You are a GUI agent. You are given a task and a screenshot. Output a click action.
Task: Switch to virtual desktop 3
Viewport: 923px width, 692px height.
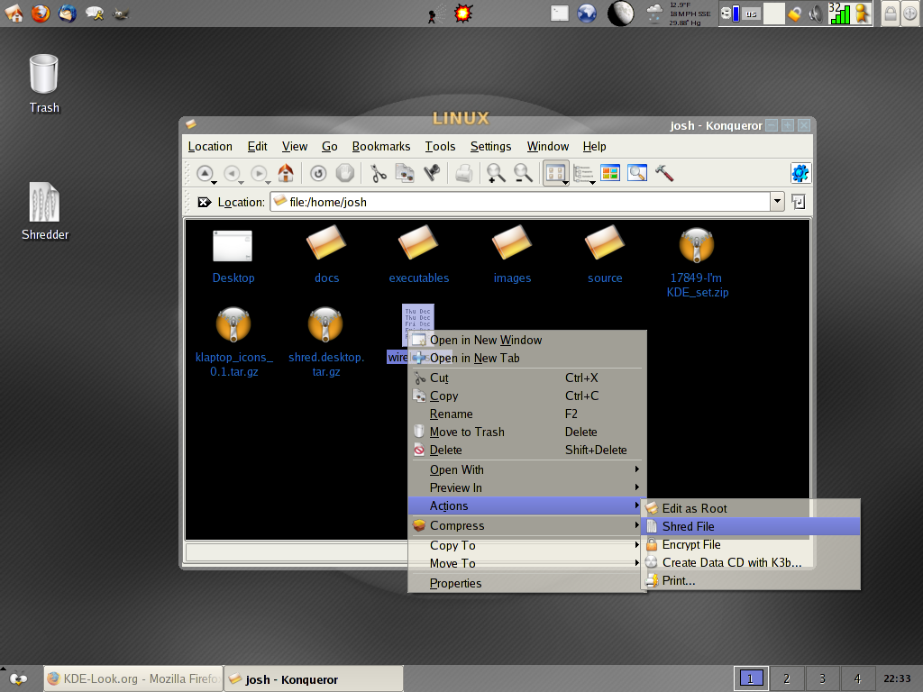point(822,678)
